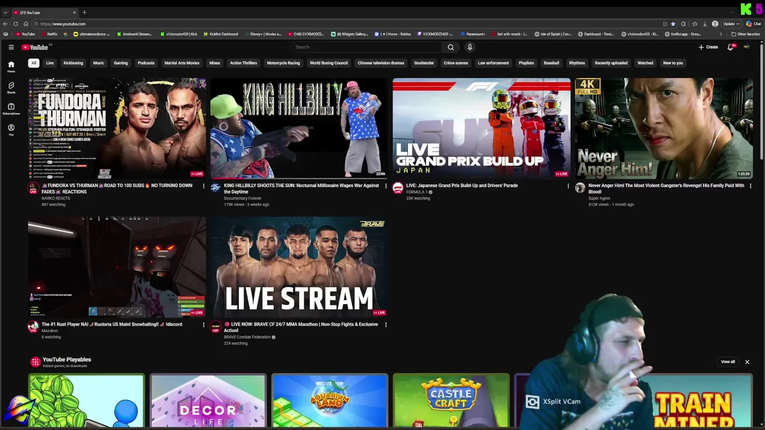Bookmark this page with the star icon
765x430 pixels.
click(673, 24)
